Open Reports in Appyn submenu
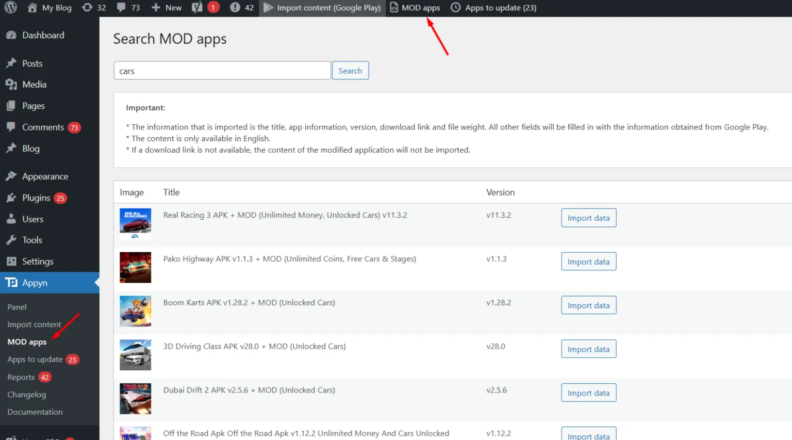The height and width of the screenshot is (440, 792). tap(21, 377)
